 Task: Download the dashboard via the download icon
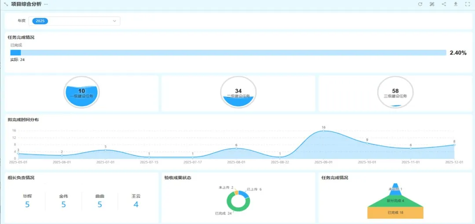pyautogui.click(x=456, y=4)
